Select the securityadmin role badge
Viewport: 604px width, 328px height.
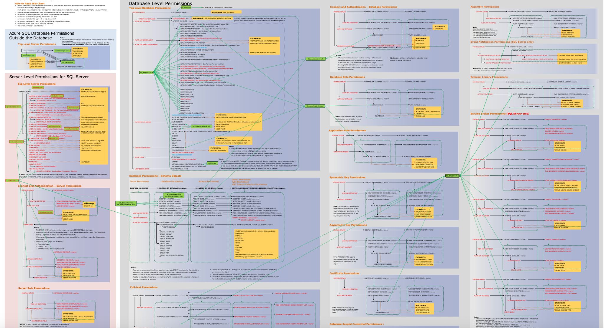tap(71, 129)
